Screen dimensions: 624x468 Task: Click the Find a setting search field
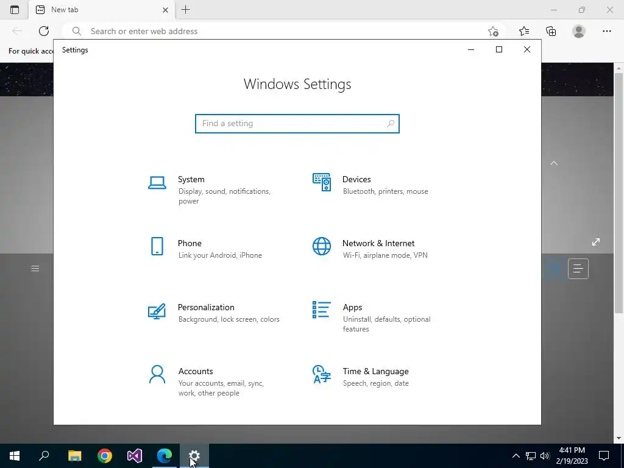297,123
